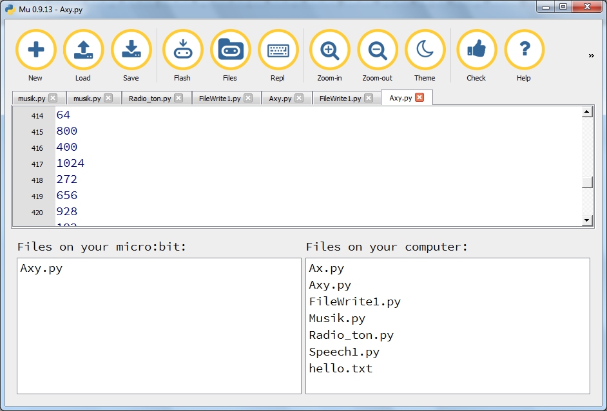Close the active Axy.py tab
607x411 pixels.
pyautogui.click(x=419, y=98)
